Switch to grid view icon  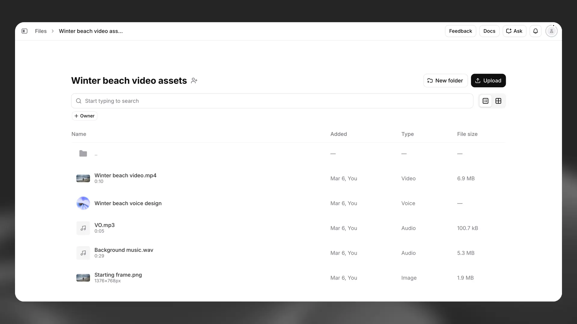click(x=498, y=101)
